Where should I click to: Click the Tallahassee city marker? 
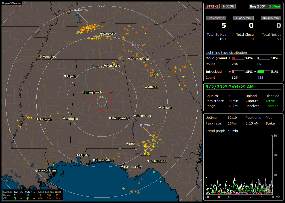(148, 161)
